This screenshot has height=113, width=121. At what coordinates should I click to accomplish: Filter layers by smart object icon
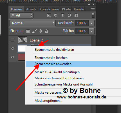(76, 15)
